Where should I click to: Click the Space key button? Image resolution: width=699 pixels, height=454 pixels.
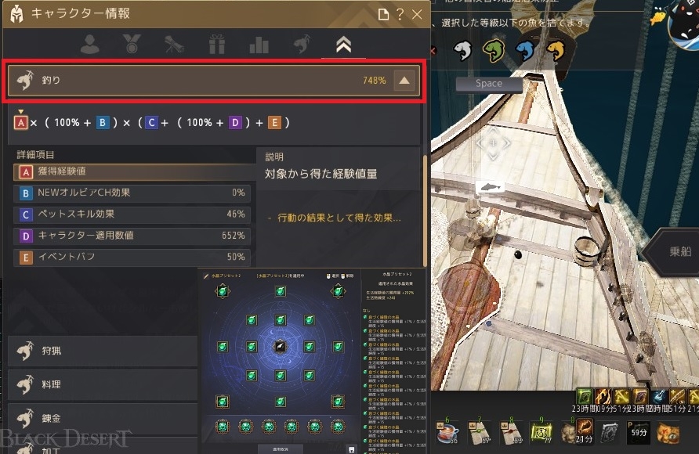point(488,84)
